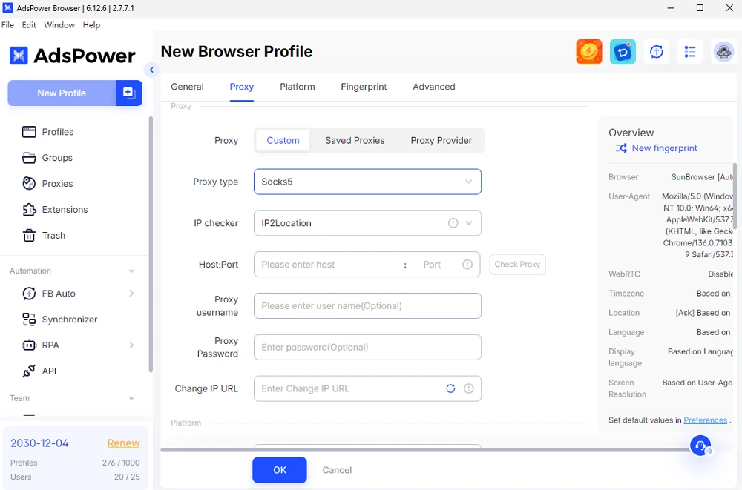This screenshot has height=490, width=742.
Task: Open the Preferences link
Action: (705, 420)
